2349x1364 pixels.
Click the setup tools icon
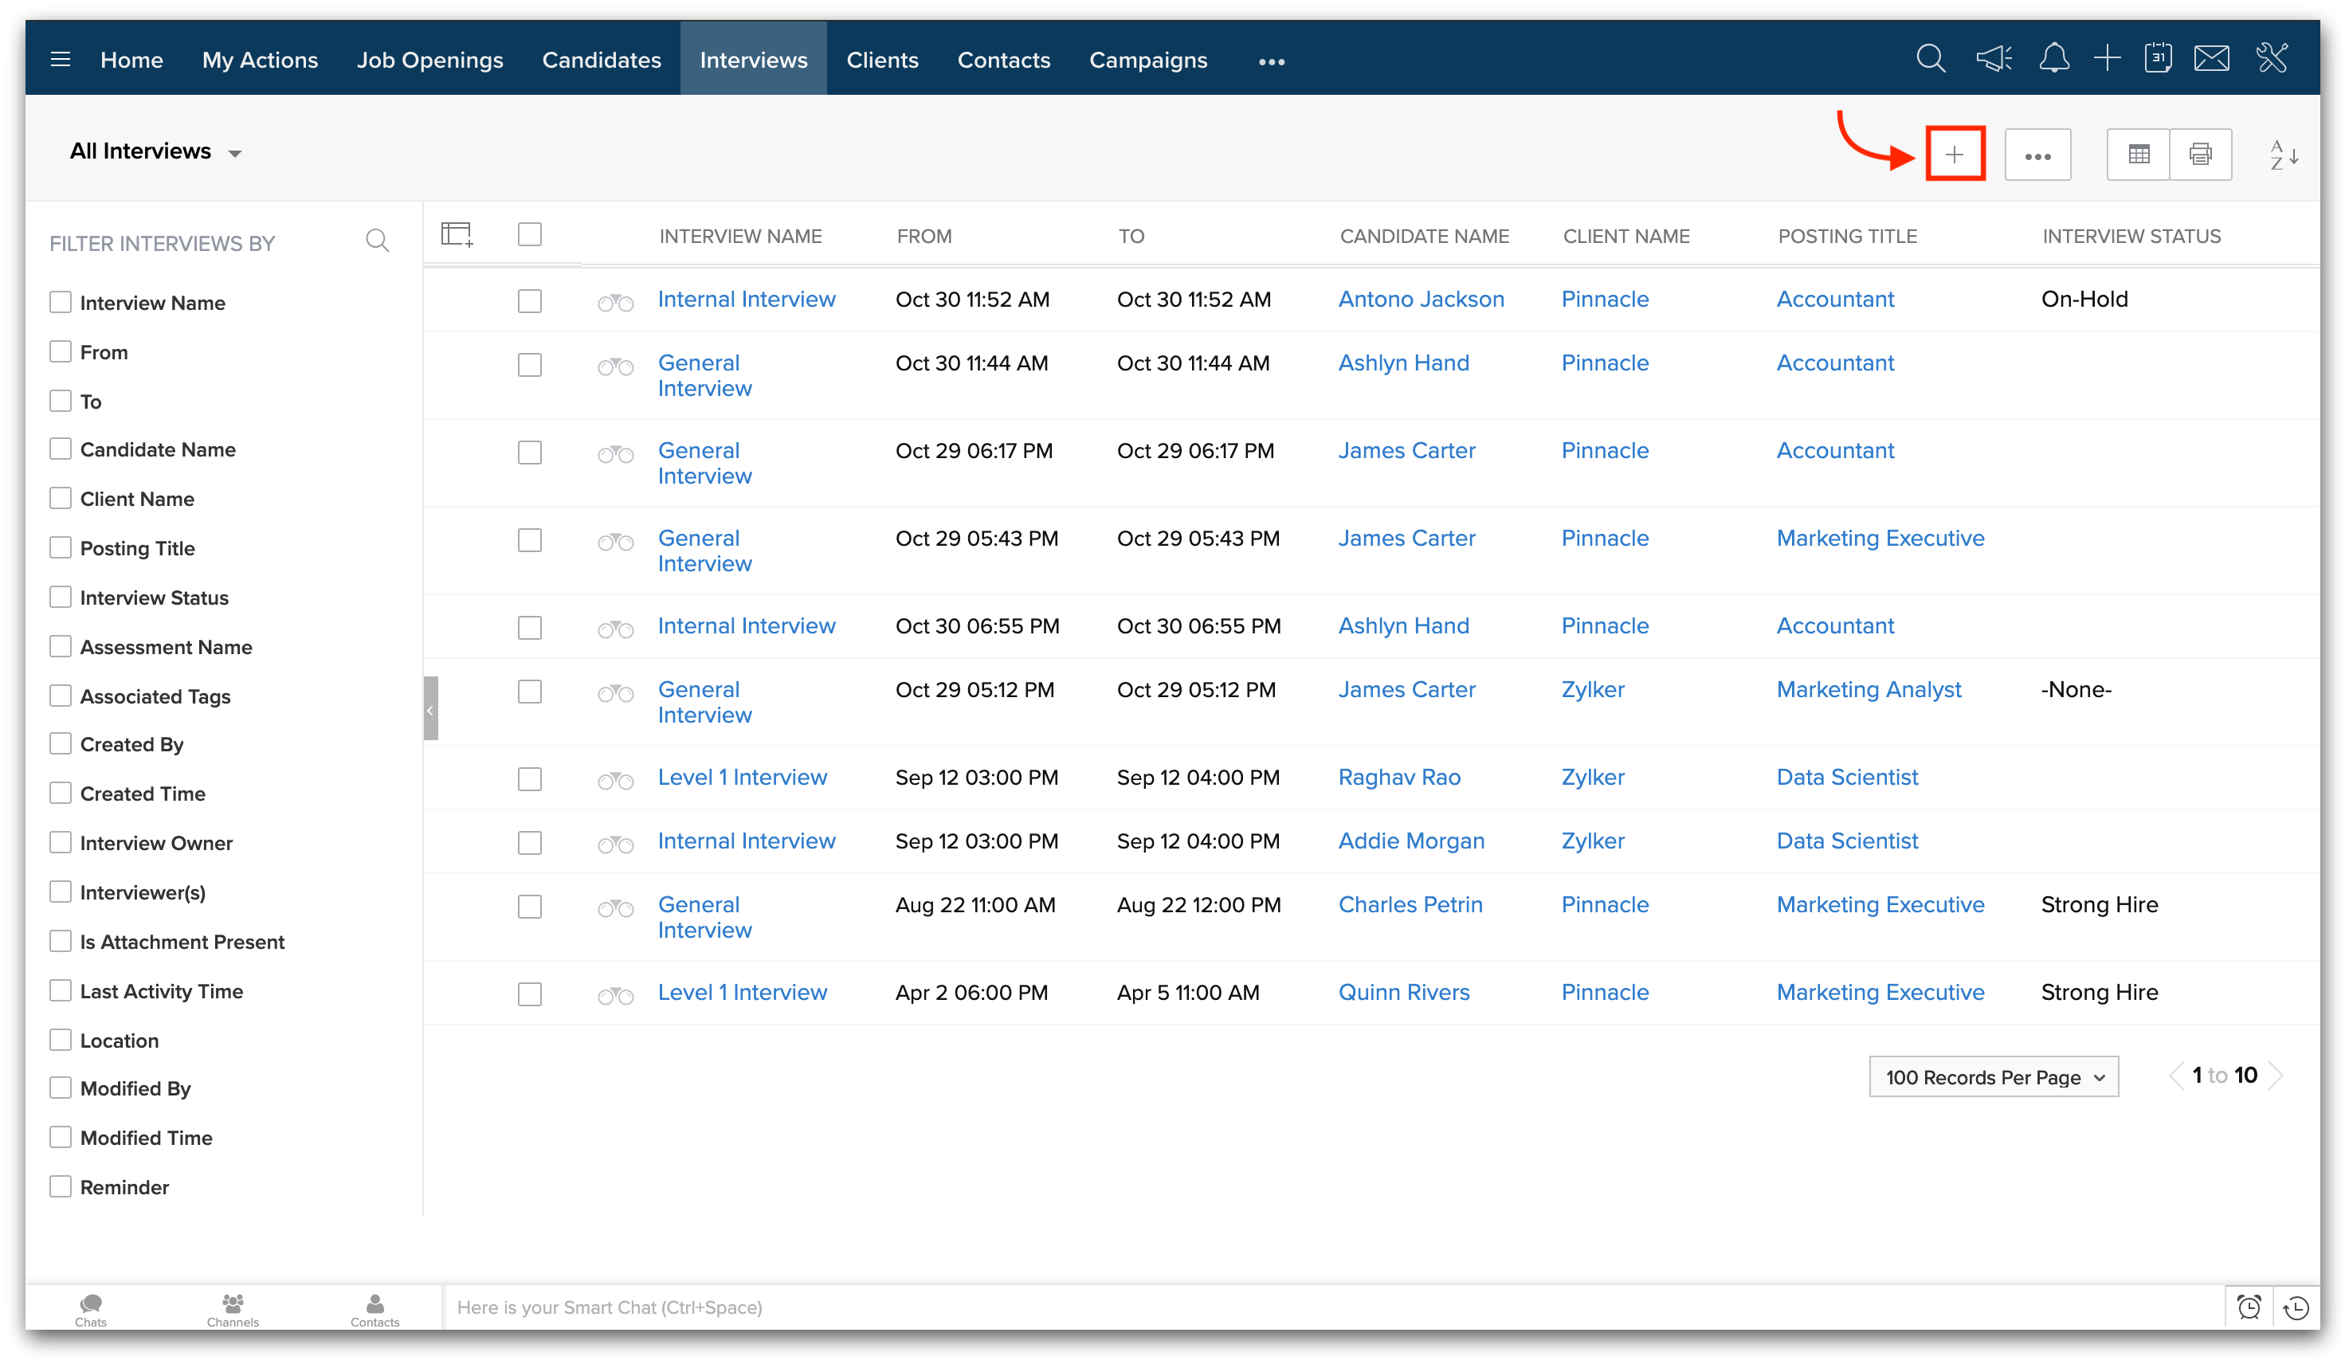click(x=2272, y=59)
